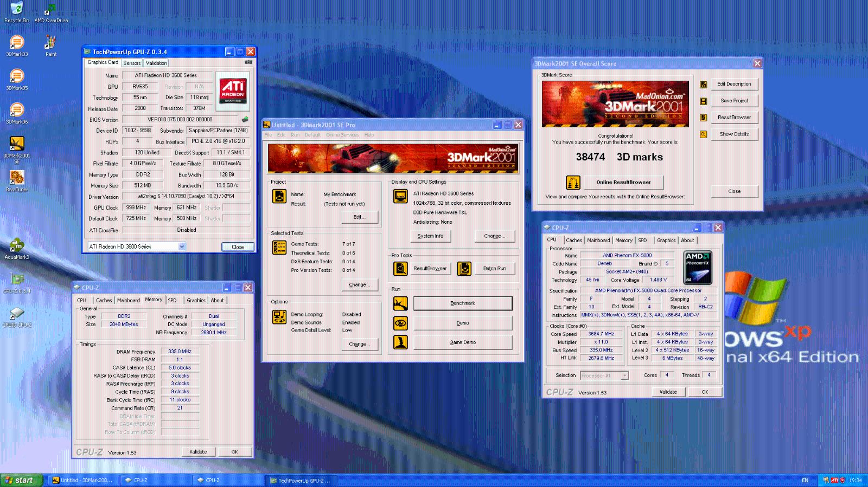Click the Edit button in Project section
The image size is (868, 487).
coord(359,217)
